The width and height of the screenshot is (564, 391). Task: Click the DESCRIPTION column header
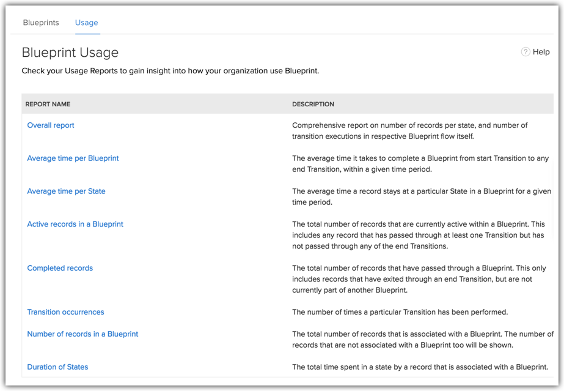click(x=313, y=104)
